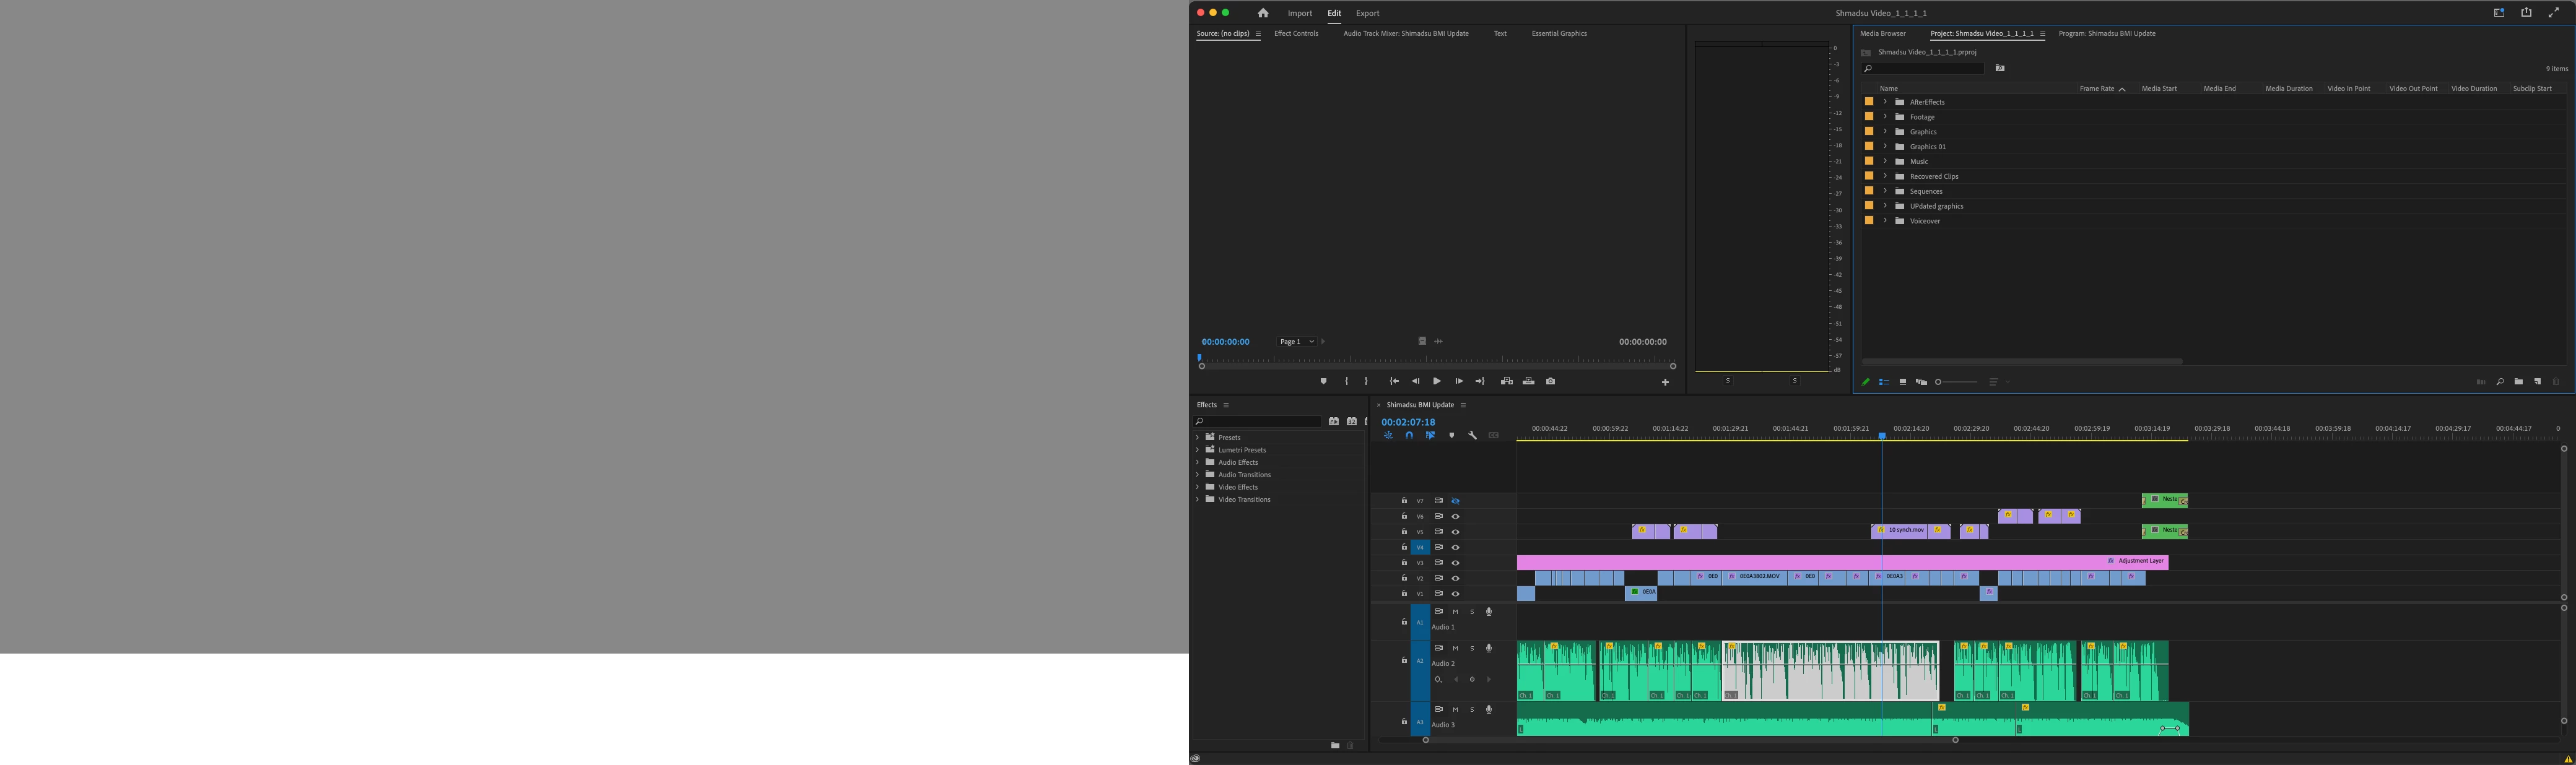Mute the Audio 2 track
Screen dimensions: 2576x765
click(1455, 648)
